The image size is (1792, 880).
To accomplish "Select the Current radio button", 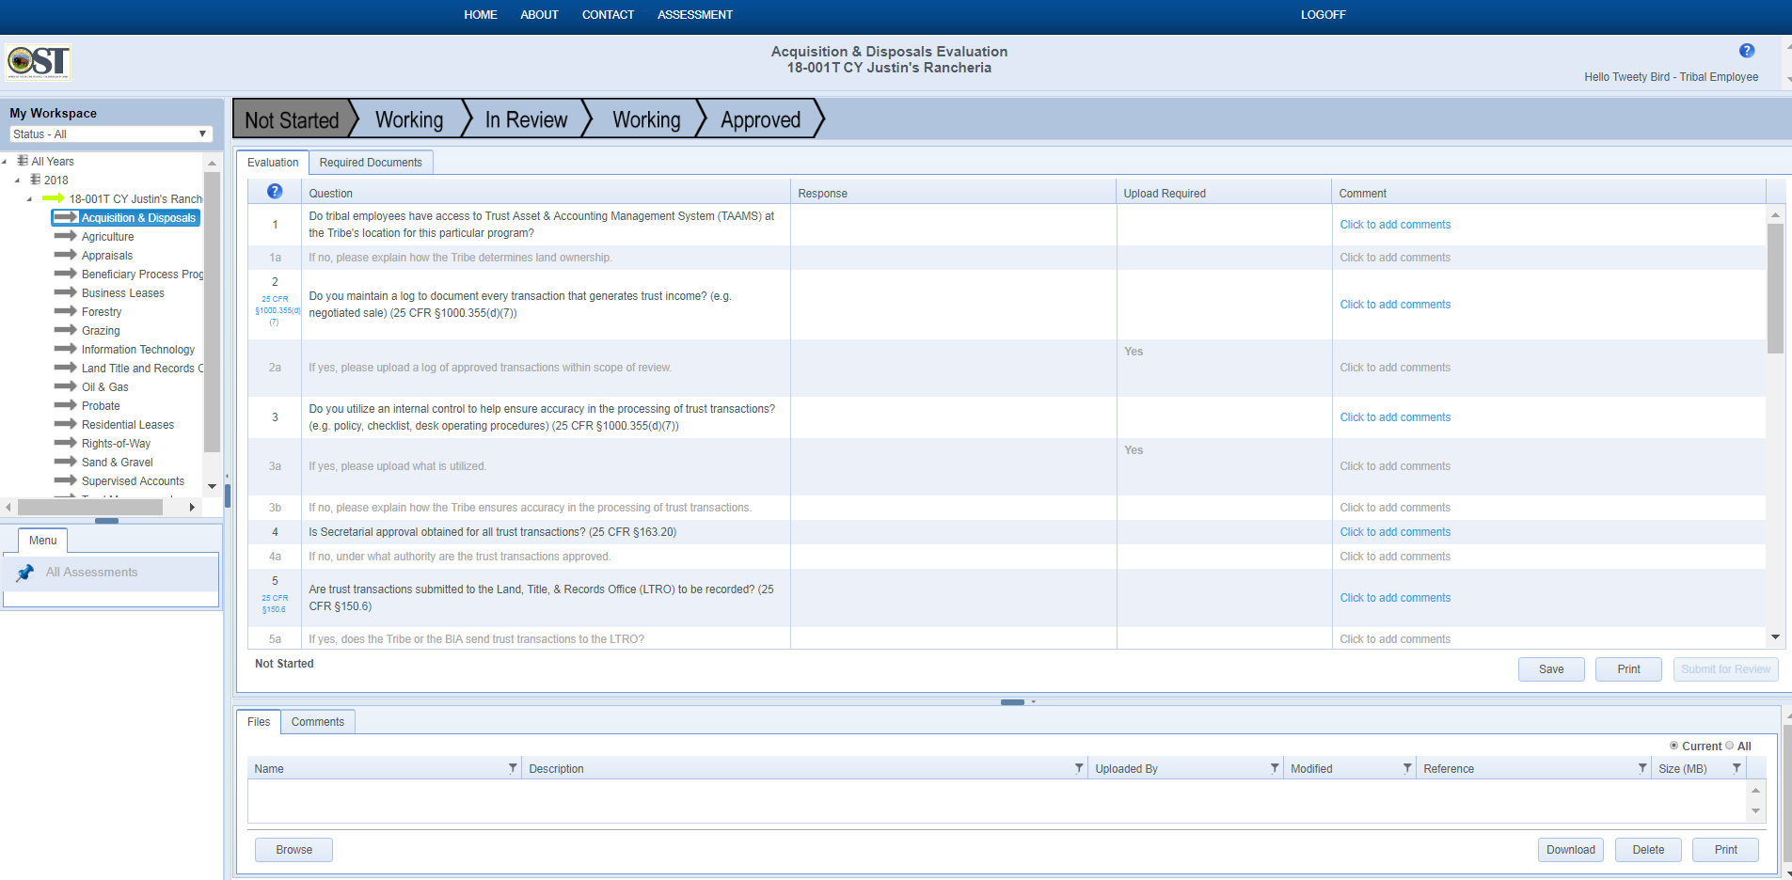I will coord(1673,746).
